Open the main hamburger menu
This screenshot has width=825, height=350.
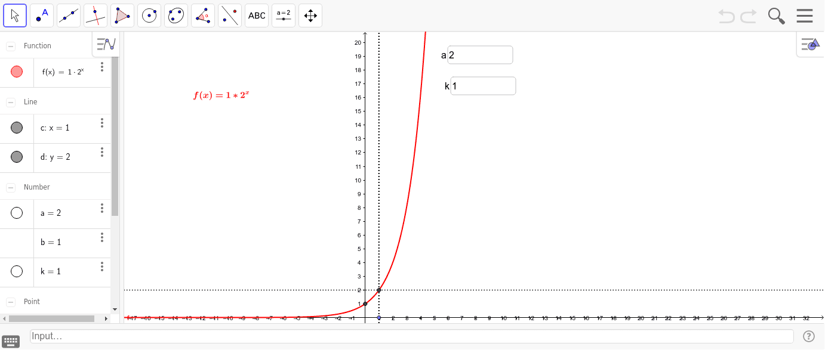[x=805, y=16]
